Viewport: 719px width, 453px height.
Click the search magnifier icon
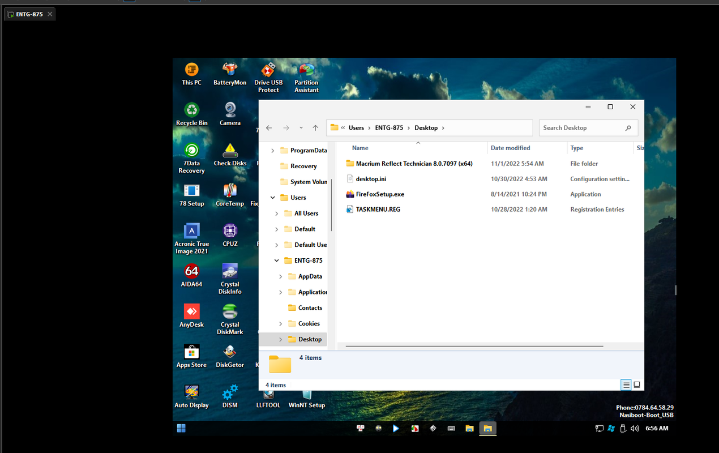pos(628,128)
